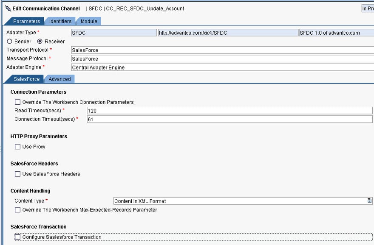Check Use SalesForce Headers
374x245 pixels.
17,174
